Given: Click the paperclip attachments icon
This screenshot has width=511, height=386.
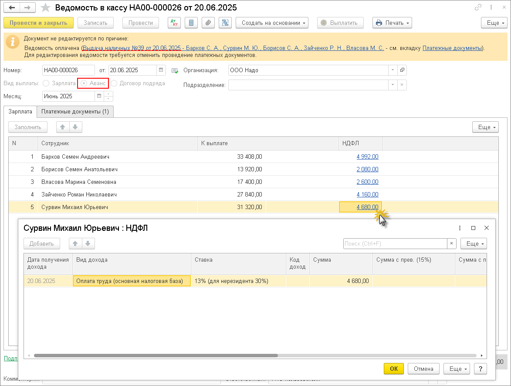Looking at the screenshot, I should 208,23.
